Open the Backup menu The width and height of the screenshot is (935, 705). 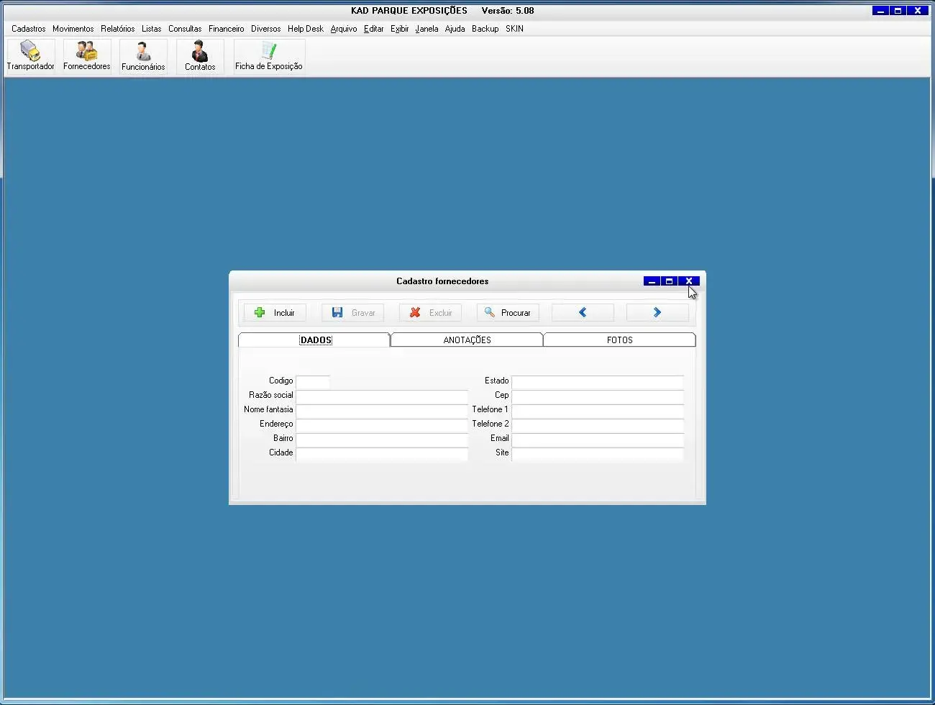click(x=485, y=29)
